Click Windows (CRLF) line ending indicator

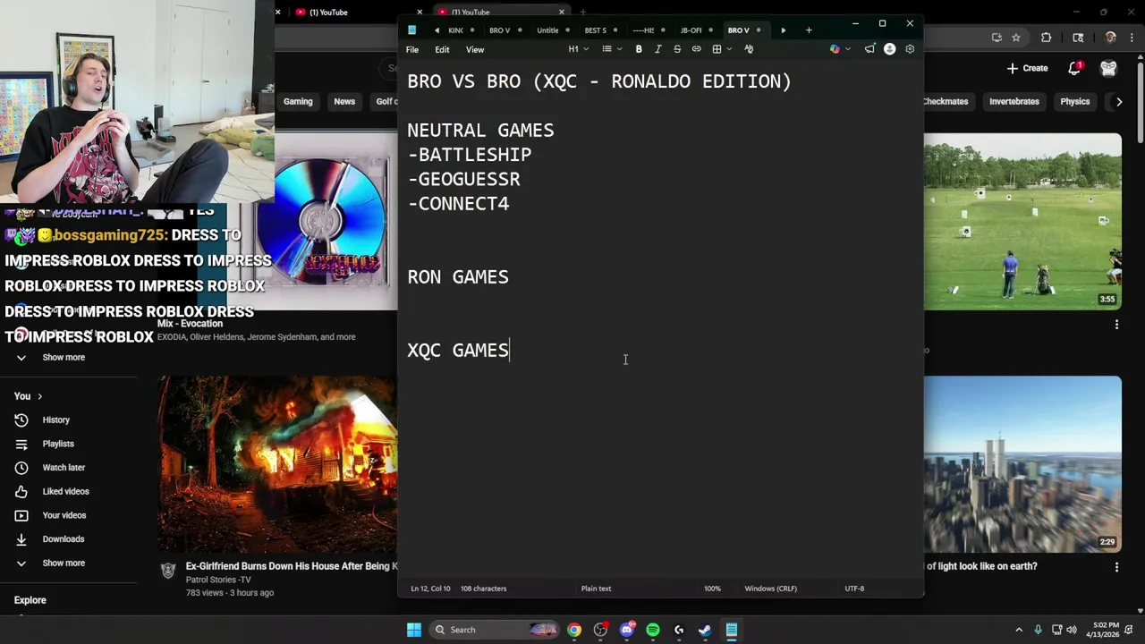(x=770, y=589)
